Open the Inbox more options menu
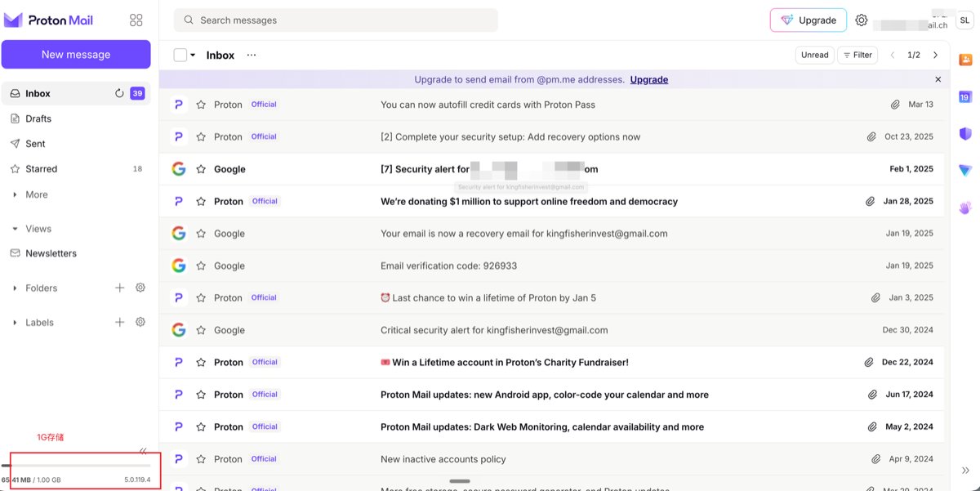This screenshot has width=980, height=491. (x=252, y=55)
